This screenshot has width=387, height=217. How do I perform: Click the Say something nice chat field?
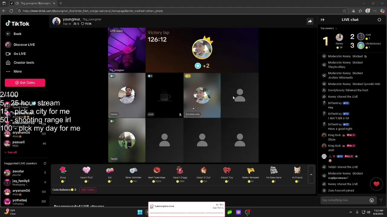click(345, 200)
